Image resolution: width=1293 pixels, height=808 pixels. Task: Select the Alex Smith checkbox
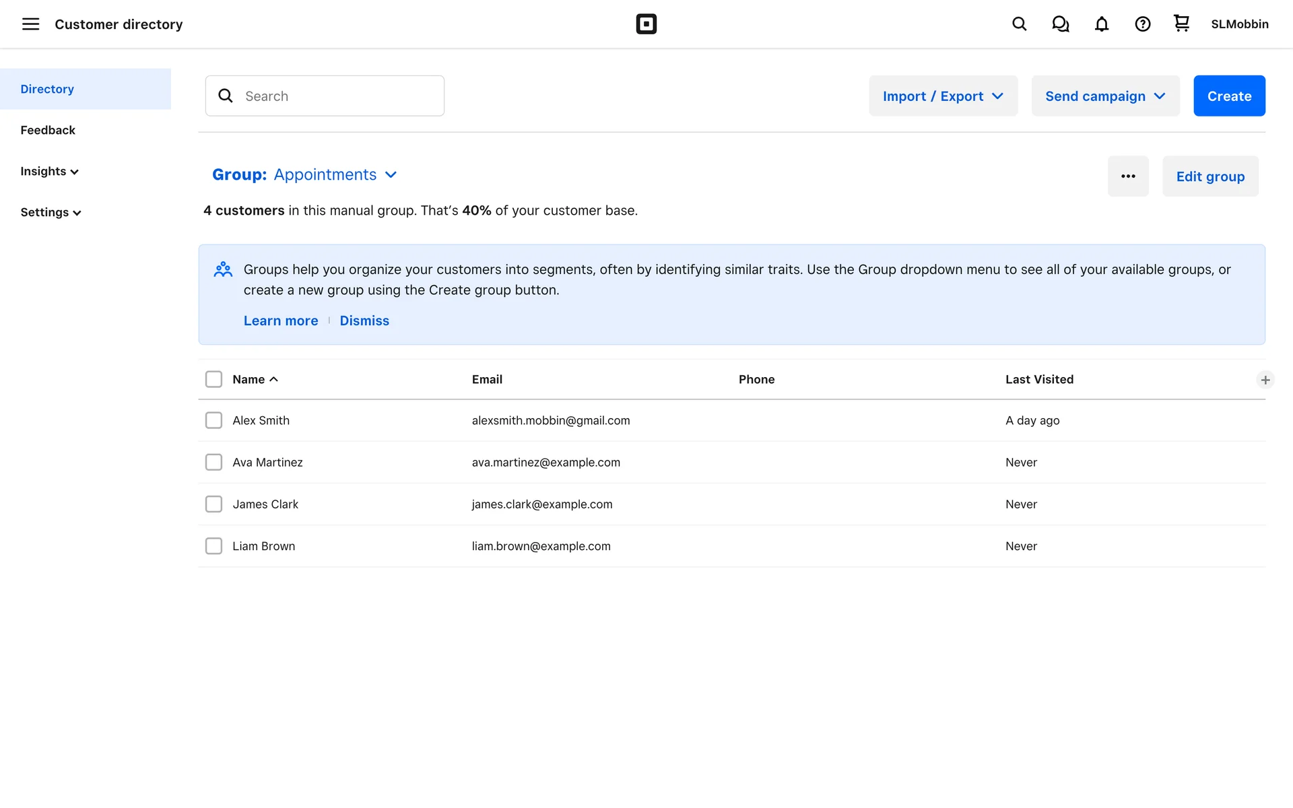pyautogui.click(x=213, y=420)
